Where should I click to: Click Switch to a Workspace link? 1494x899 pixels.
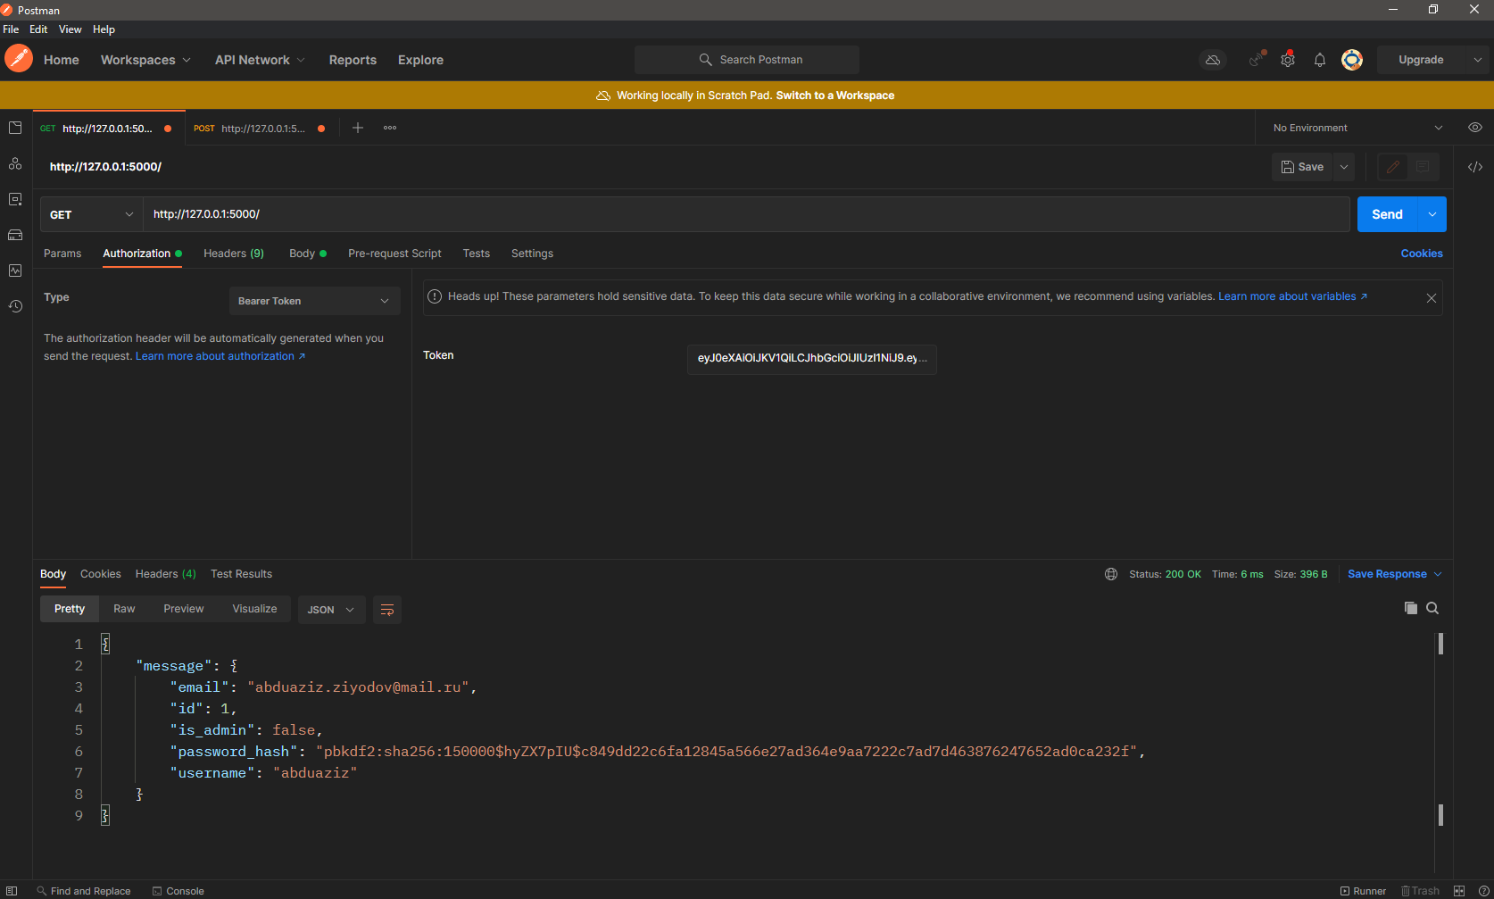tap(835, 96)
